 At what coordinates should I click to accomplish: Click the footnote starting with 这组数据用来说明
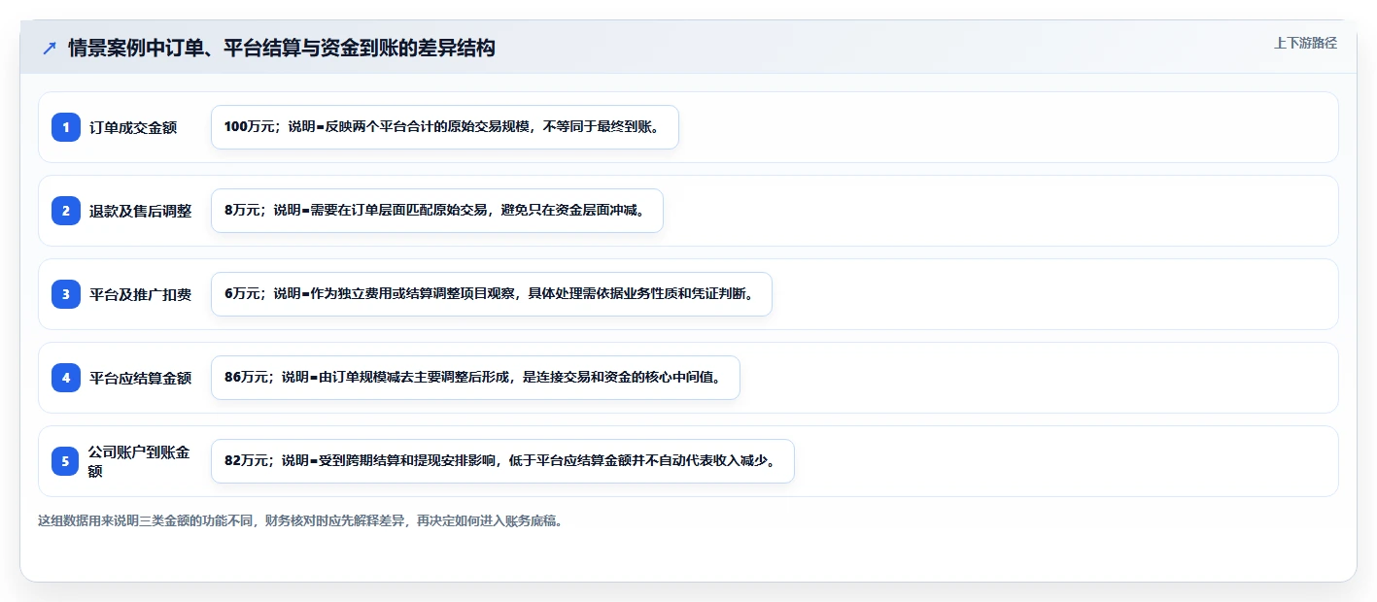pyautogui.click(x=300, y=520)
